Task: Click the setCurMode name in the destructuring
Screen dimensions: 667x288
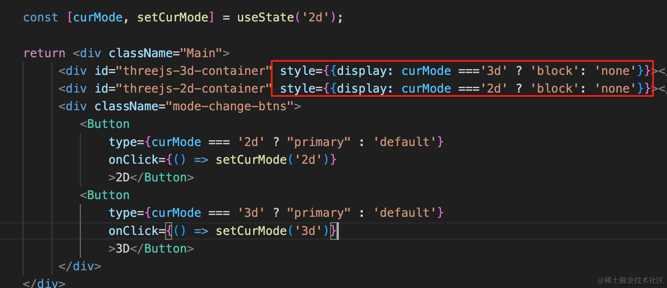Action: [x=173, y=17]
